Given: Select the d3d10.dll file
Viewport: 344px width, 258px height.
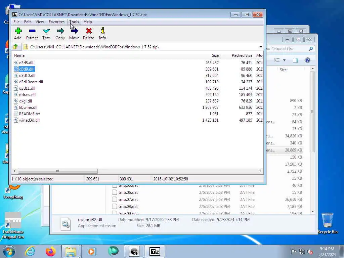Looking at the screenshot, I should tap(27, 76).
